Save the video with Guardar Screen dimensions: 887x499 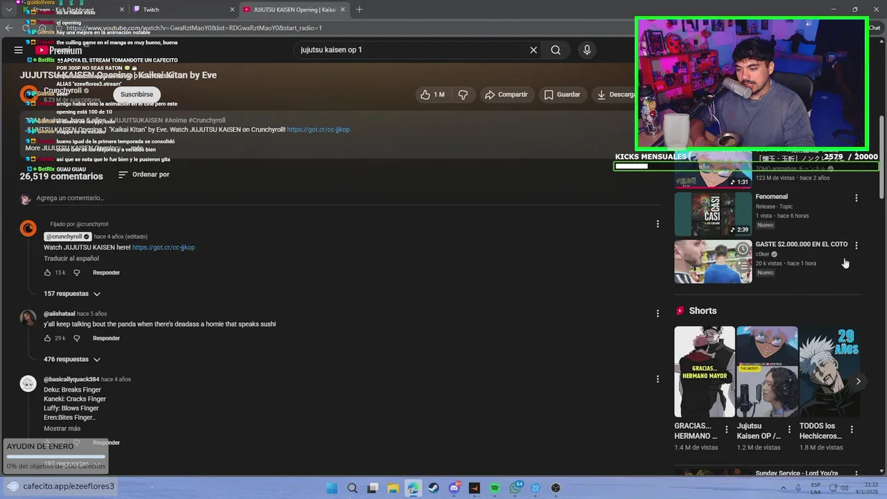(x=562, y=94)
